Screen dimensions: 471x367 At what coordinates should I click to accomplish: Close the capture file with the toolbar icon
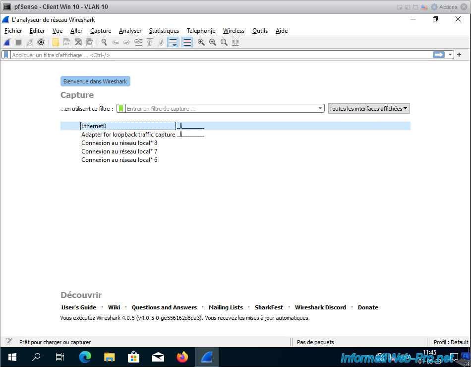[78, 42]
